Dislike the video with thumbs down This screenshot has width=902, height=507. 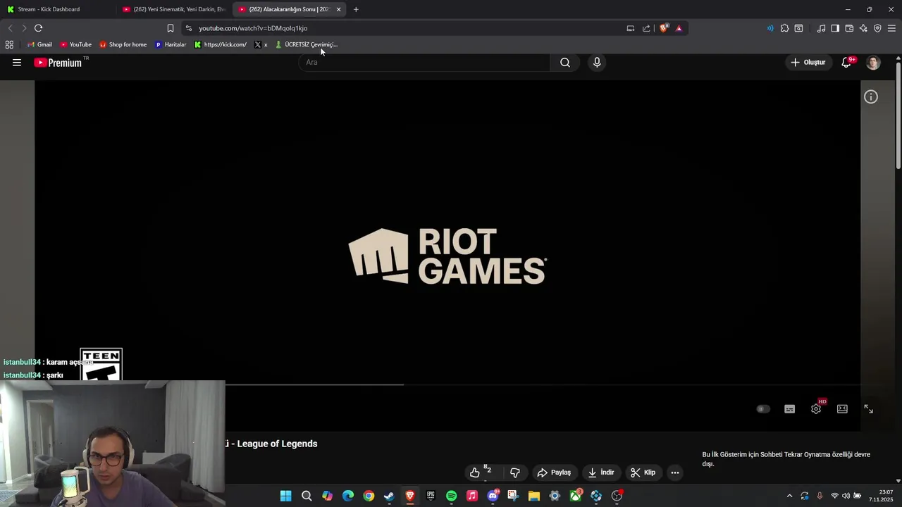click(515, 472)
